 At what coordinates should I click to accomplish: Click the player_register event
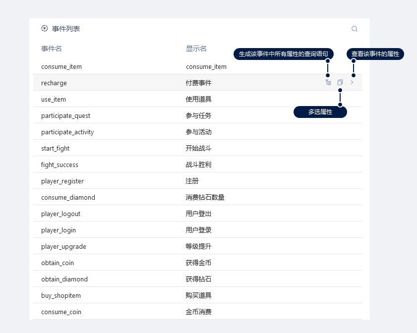click(62, 181)
